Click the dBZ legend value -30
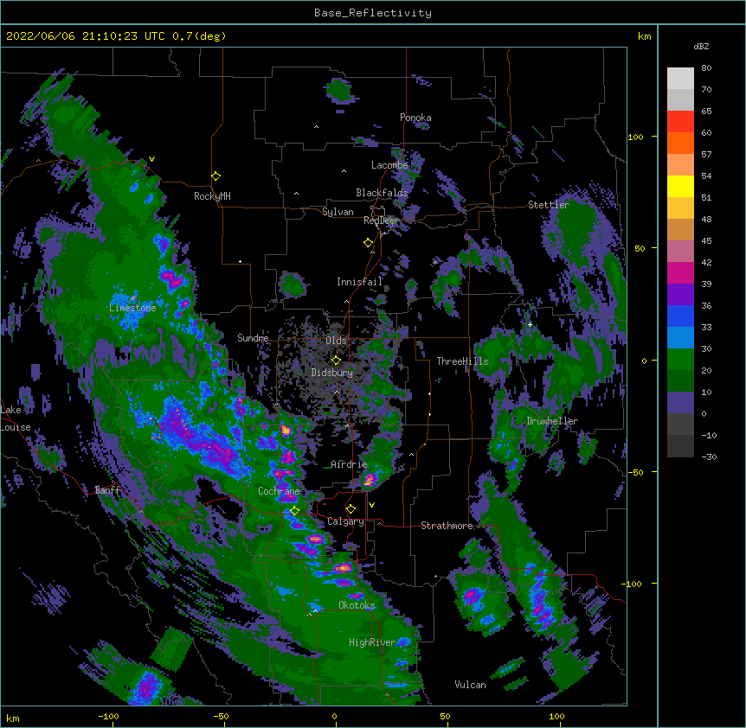This screenshot has height=728, width=746. (x=709, y=457)
